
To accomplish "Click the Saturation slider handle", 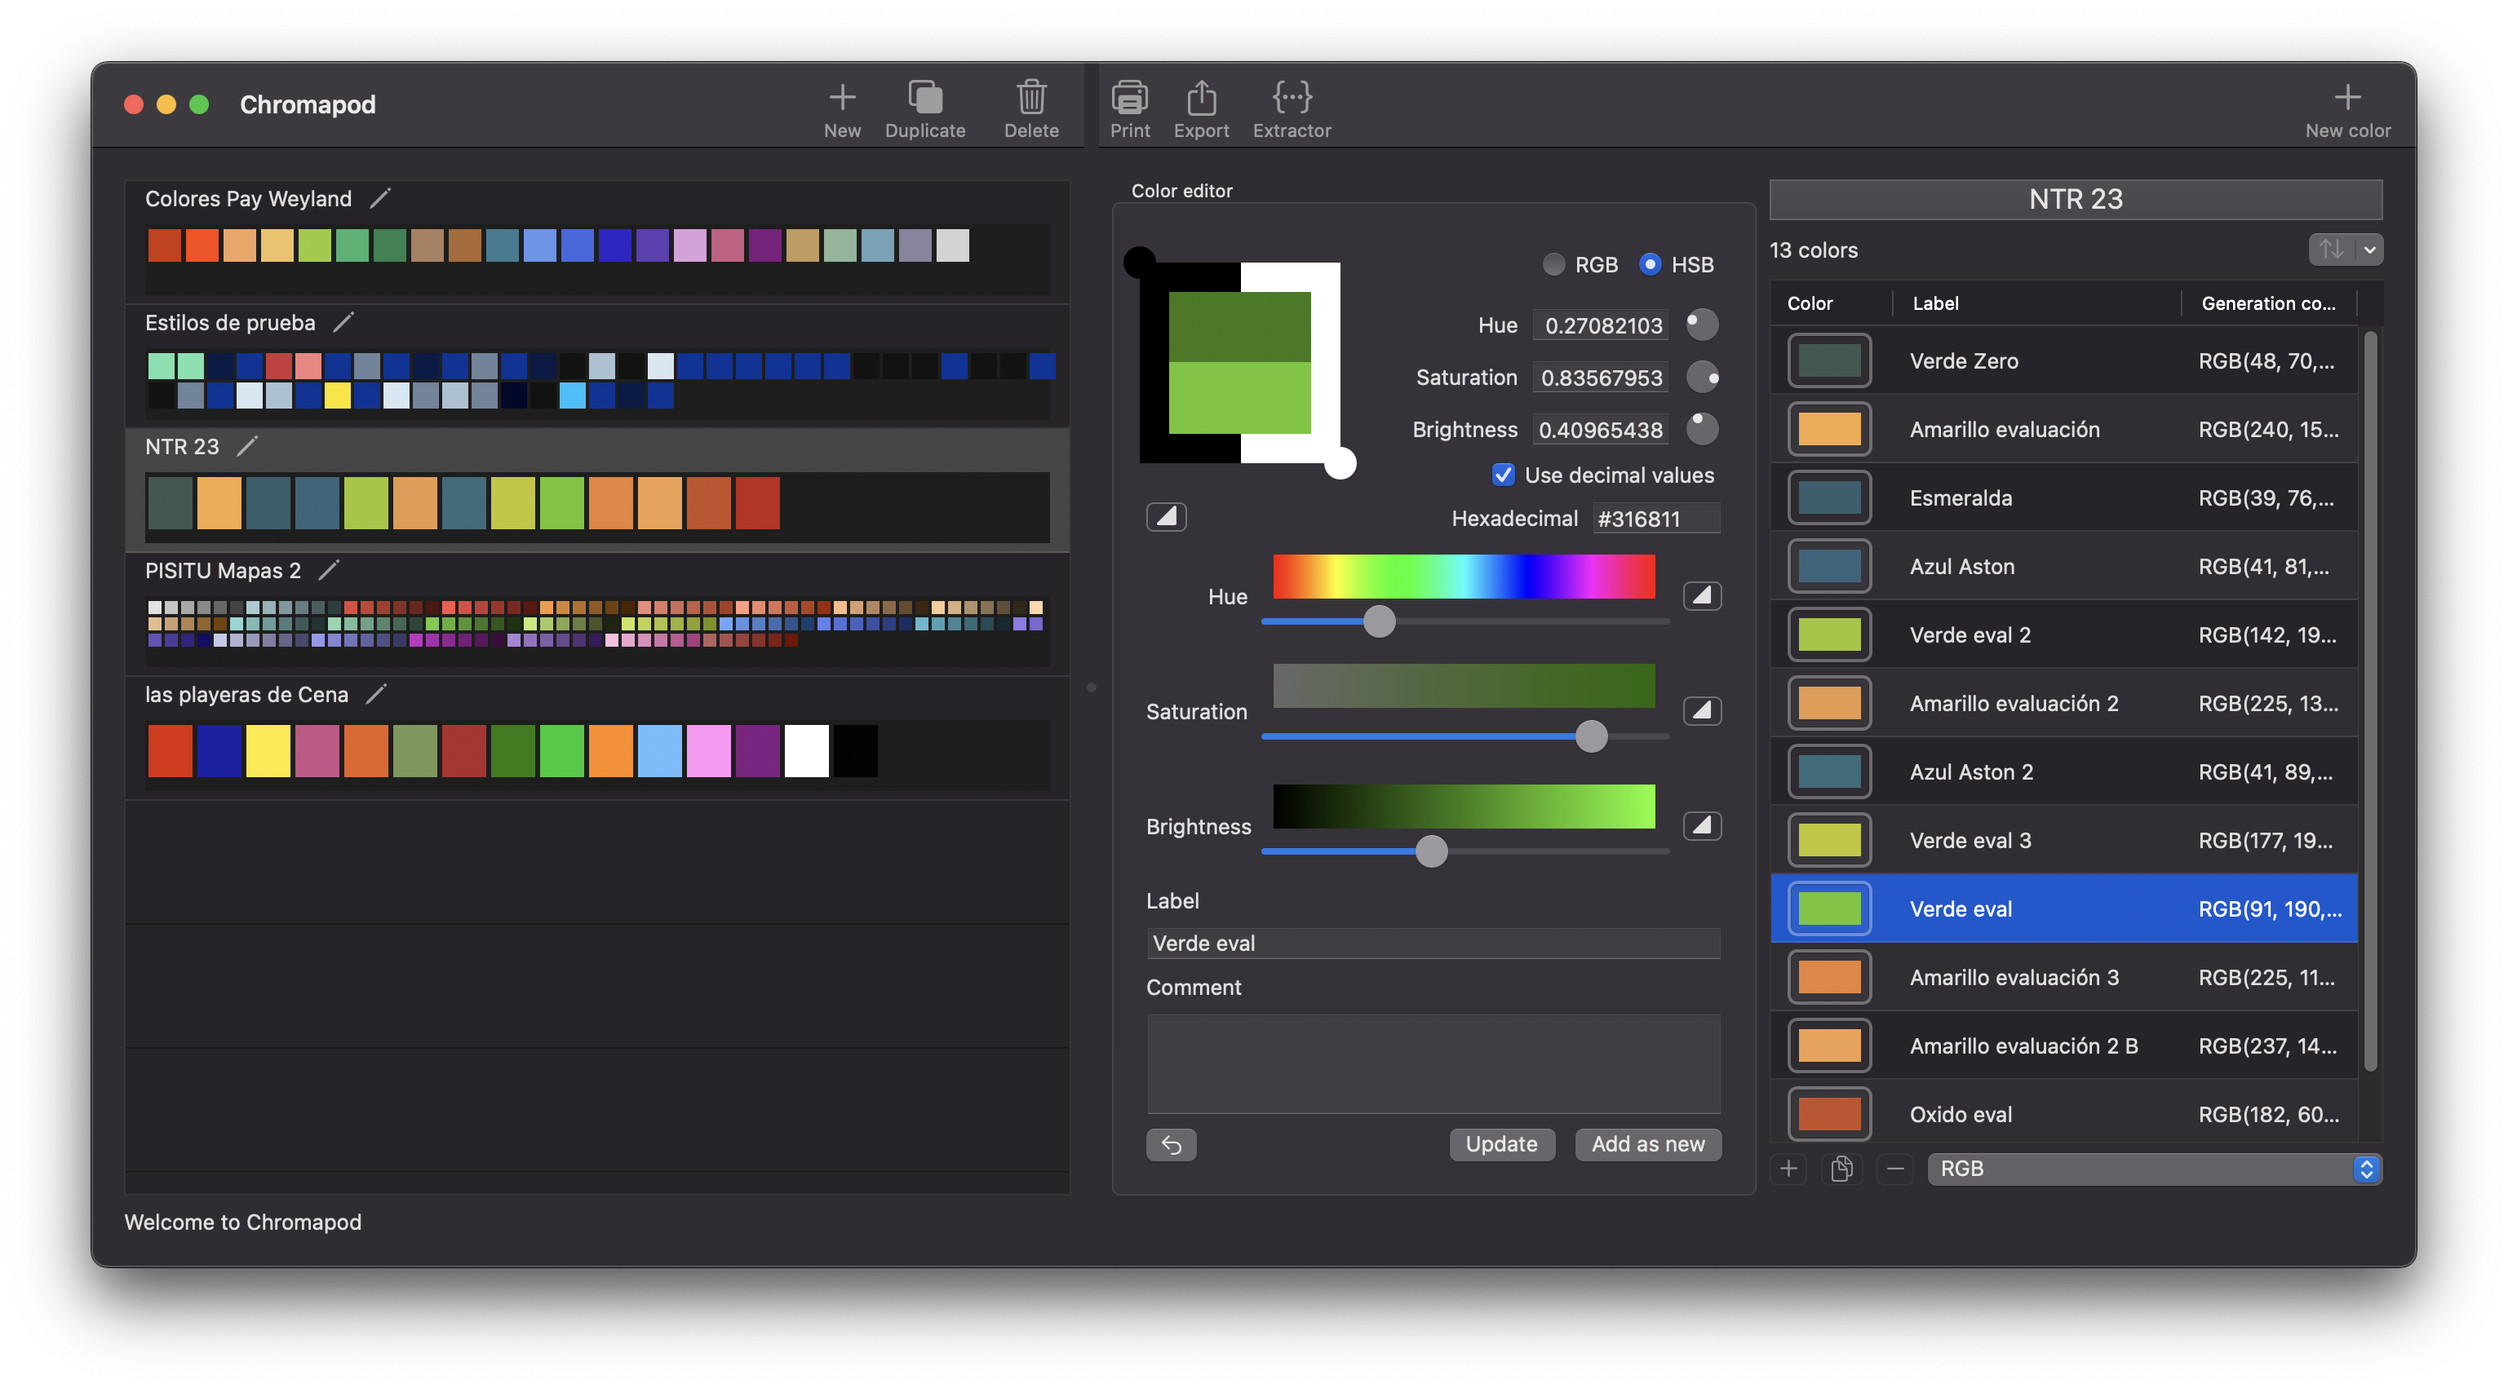I will coord(1591,737).
